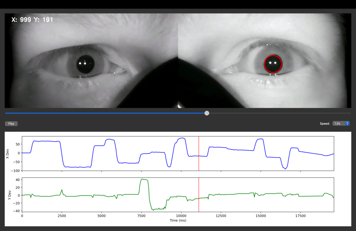The width and height of the screenshot is (356, 231).
Task: Click the "Y Dev" axis label
Action: (9, 195)
